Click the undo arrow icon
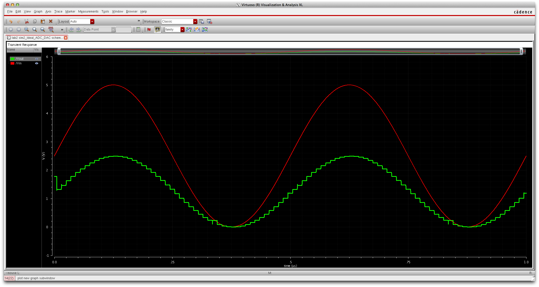539x287 pixels. point(11,22)
